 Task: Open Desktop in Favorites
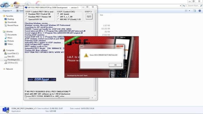pyautogui.click(x=10, y=19)
